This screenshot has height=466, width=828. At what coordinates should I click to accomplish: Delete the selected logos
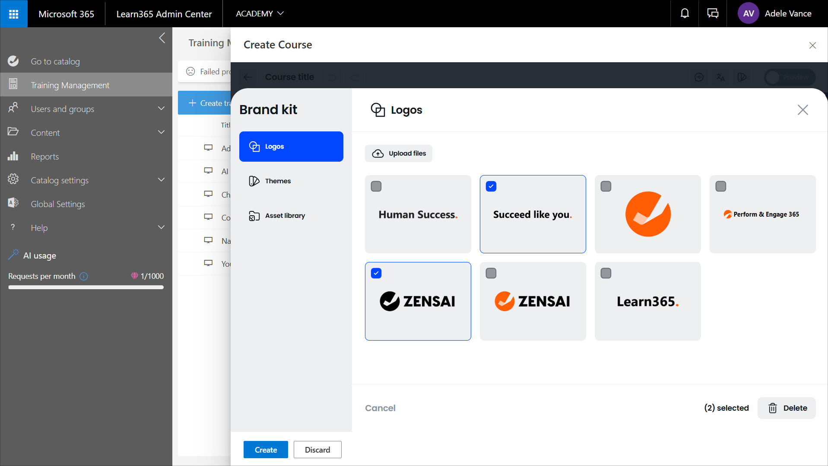pyautogui.click(x=787, y=408)
